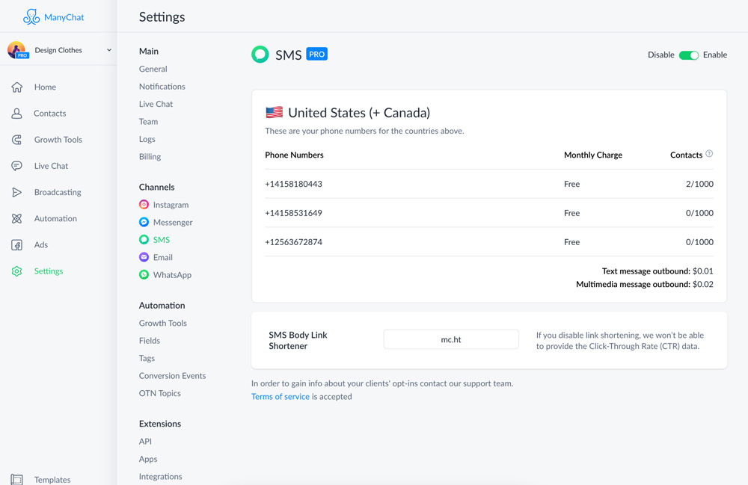Open Conversion Events settings
The image size is (748, 485).
(172, 376)
